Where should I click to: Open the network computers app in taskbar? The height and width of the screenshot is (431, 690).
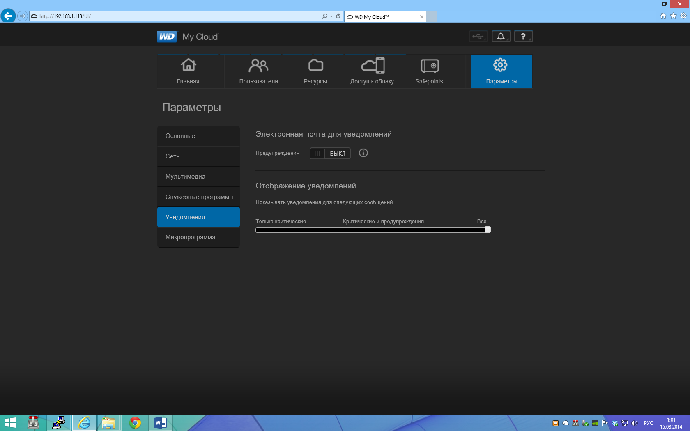pyautogui.click(x=59, y=423)
